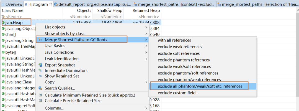
Task: Click the class icon beside java.lang.String
Action: tap(3, 40)
